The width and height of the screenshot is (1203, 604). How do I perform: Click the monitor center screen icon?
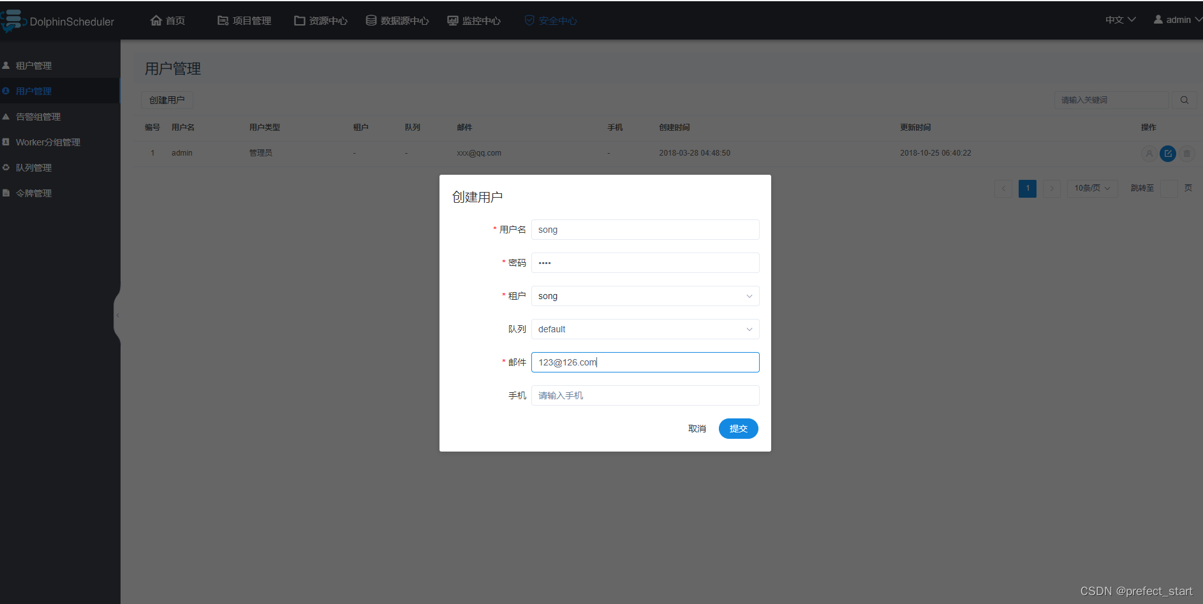pos(452,20)
